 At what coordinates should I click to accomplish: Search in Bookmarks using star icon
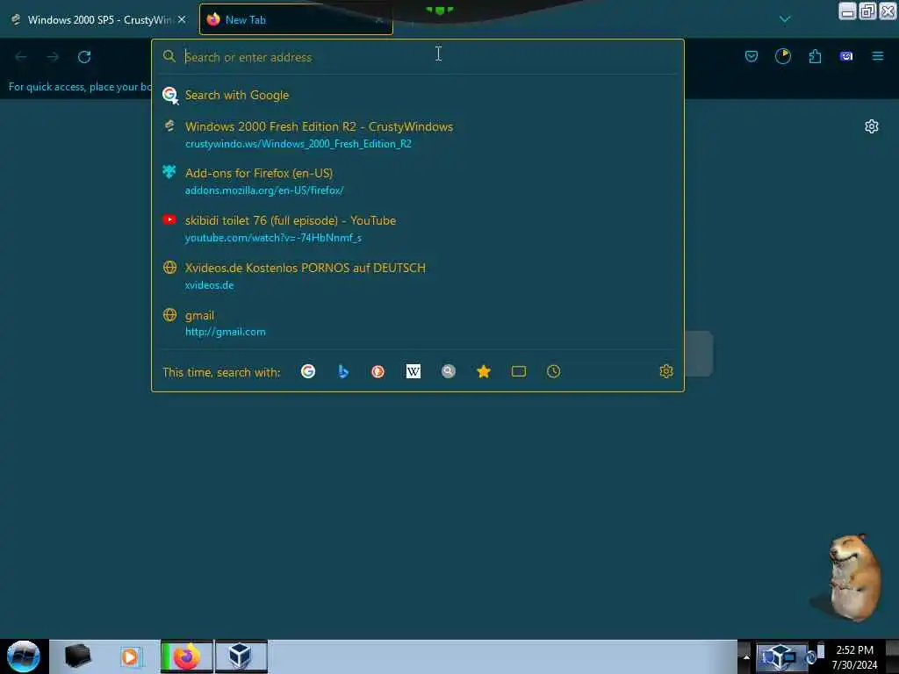coord(484,371)
